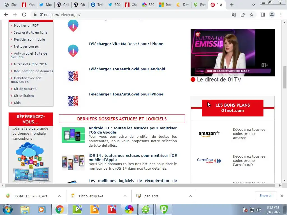Open Télécharger Vite Ma Dose ! pour iPhone

126,44
